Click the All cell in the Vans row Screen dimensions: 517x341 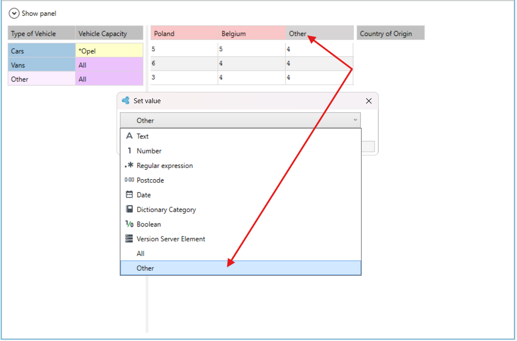109,65
